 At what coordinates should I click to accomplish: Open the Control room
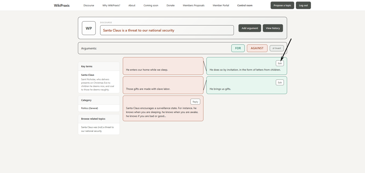pyautogui.click(x=245, y=5)
